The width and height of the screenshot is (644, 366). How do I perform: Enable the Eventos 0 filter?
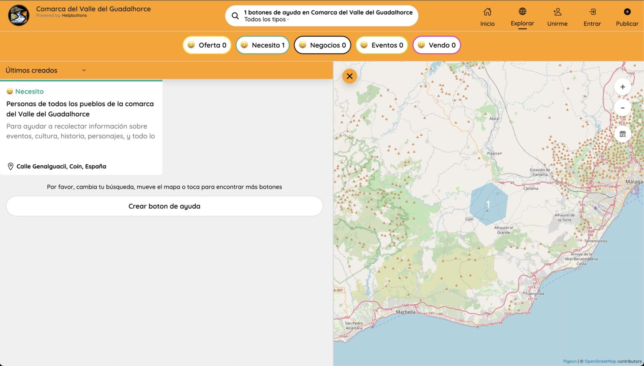382,45
